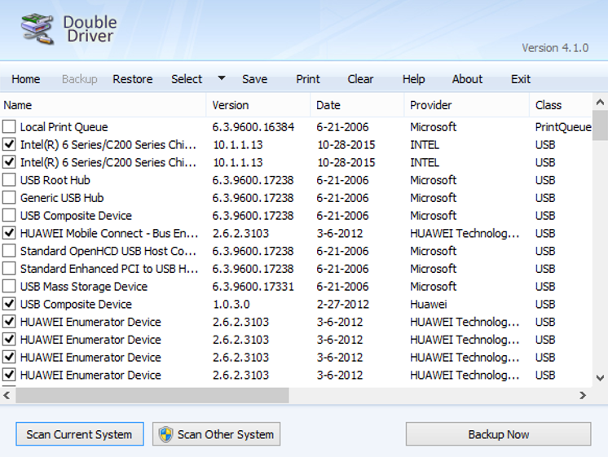This screenshot has width=608, height=457.
Task: Click version 6.3.9600.17331 cell
Action: pyautogui.click(x=253, y=287)
